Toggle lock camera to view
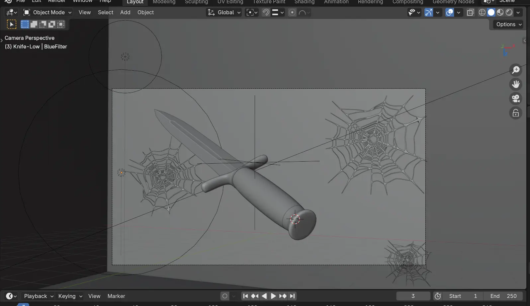530x306 pixels. tap(516, 113)
